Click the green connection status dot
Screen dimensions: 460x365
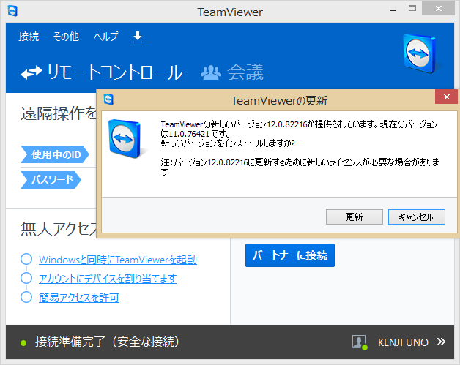(23, 343)
